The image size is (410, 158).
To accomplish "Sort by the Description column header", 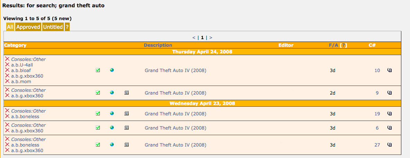I will coord(158,45).
